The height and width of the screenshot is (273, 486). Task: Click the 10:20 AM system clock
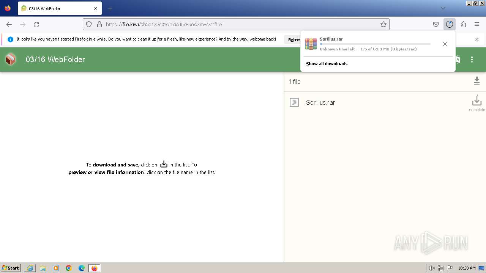467,268
